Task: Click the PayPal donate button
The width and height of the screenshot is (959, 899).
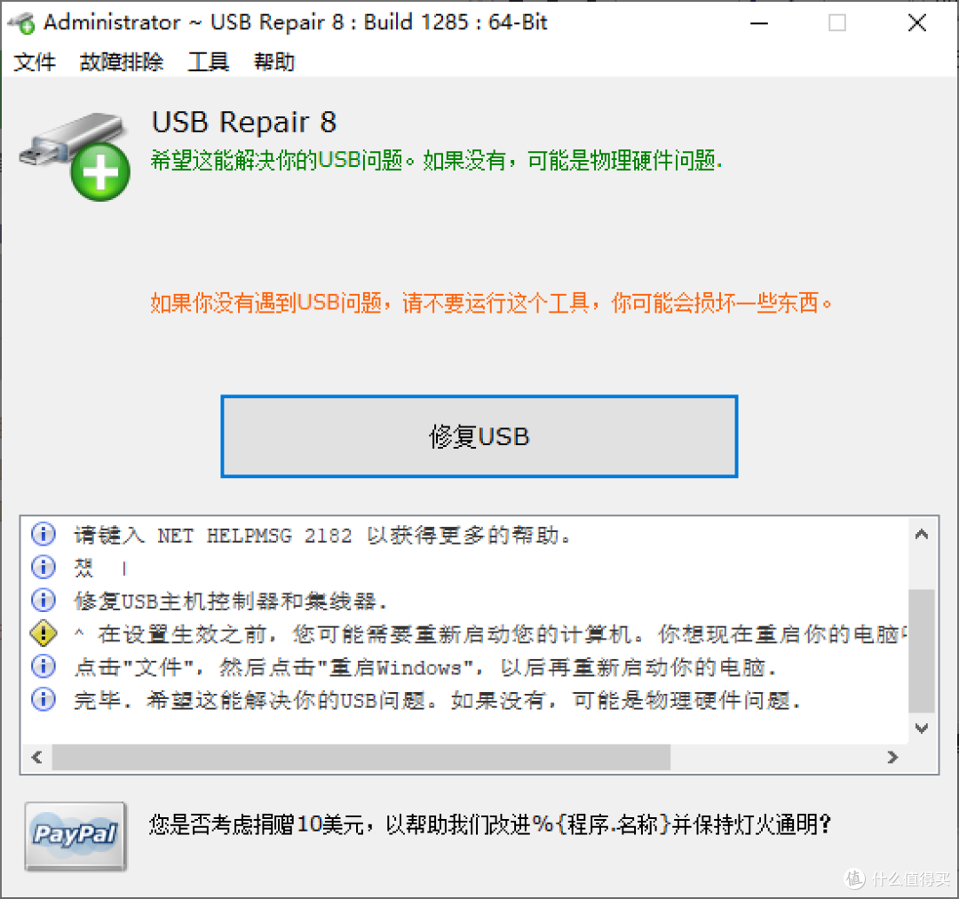Action: (75, 836)
